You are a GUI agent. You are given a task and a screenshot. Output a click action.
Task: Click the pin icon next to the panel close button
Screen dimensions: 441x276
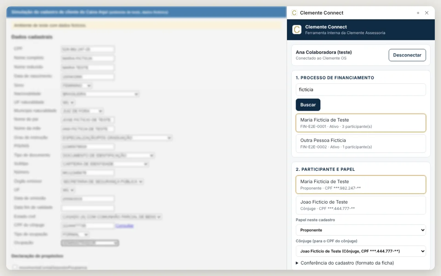pos(418,13)
